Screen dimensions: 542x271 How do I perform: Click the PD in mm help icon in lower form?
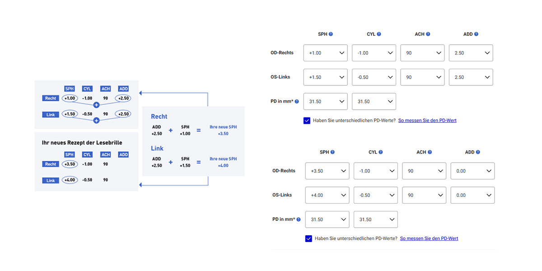point(299,220)
